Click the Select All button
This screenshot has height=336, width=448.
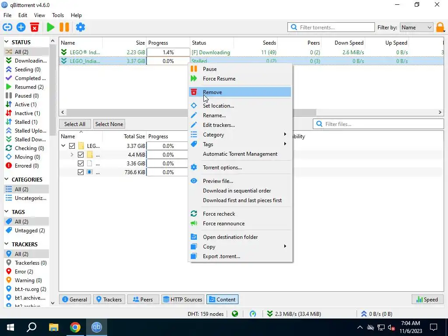[75, 124]
